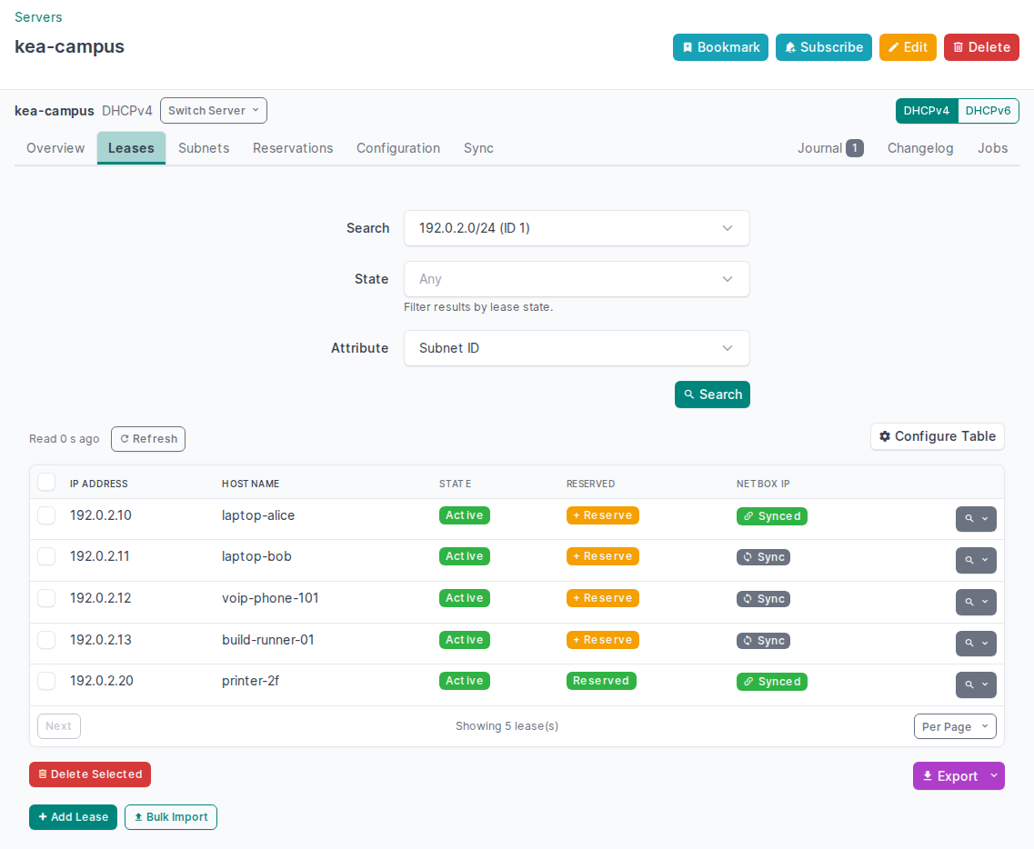Click the magnifier icon in printer-2f row
This screenshot has width=1034, height=849.
point(969,684)
